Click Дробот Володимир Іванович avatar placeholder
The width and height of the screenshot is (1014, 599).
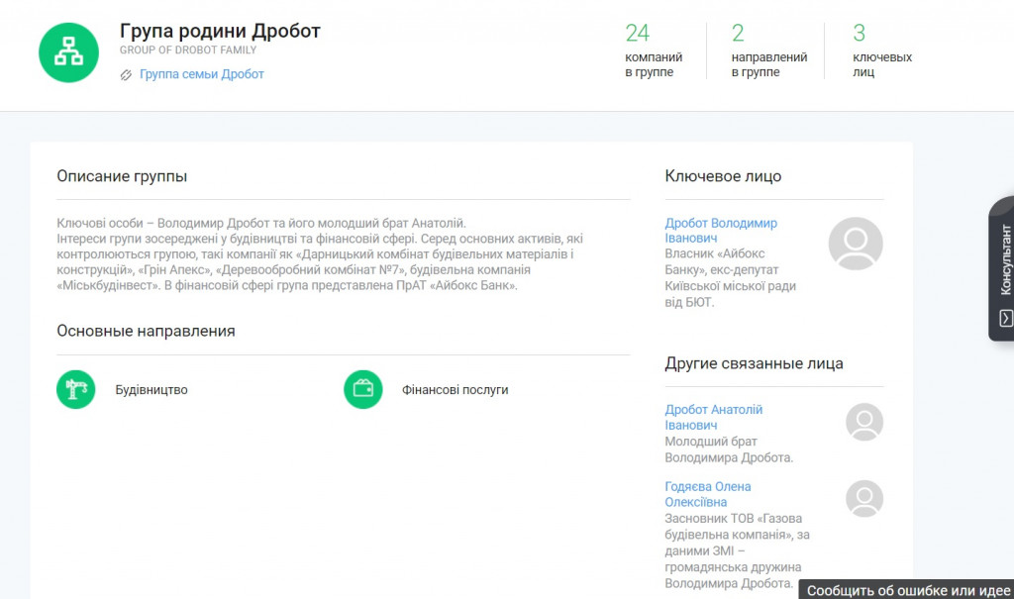point(855,244)
